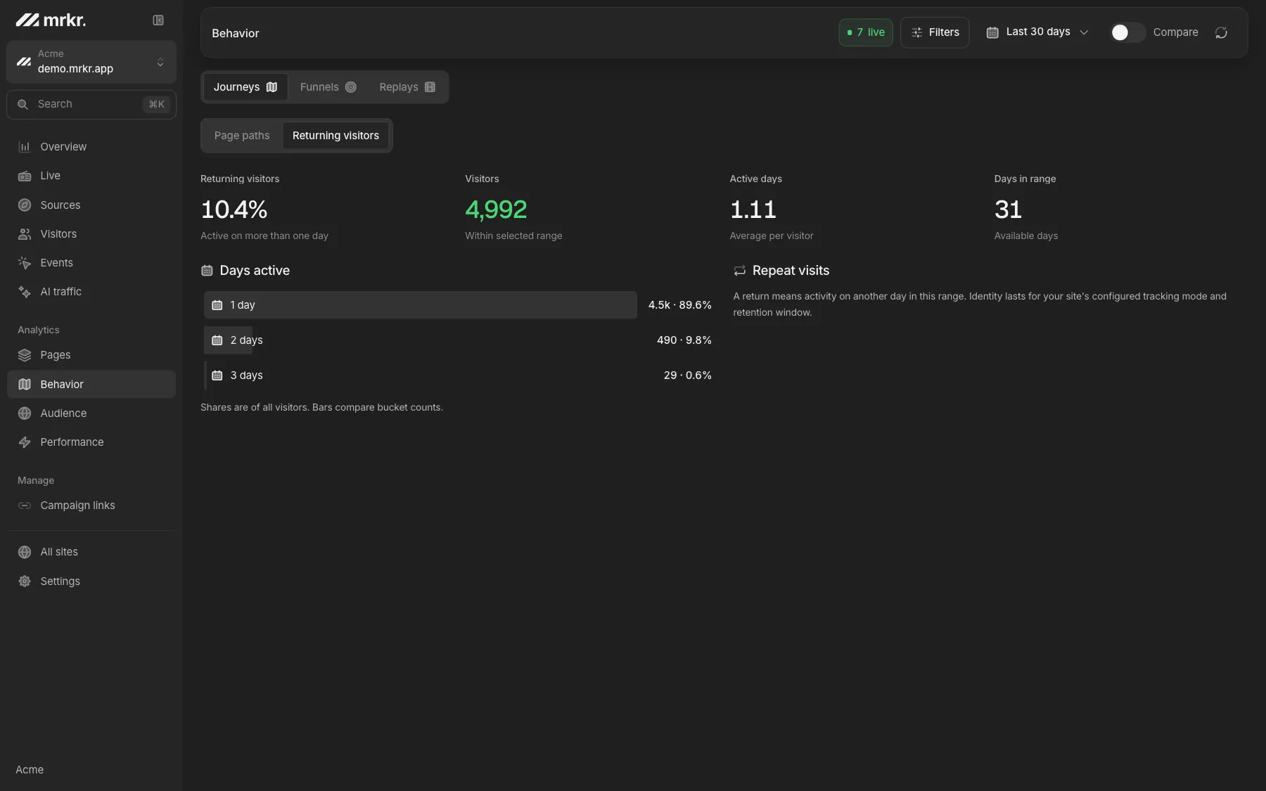
Task: Open the Visitors section
Action: [91, 234]
